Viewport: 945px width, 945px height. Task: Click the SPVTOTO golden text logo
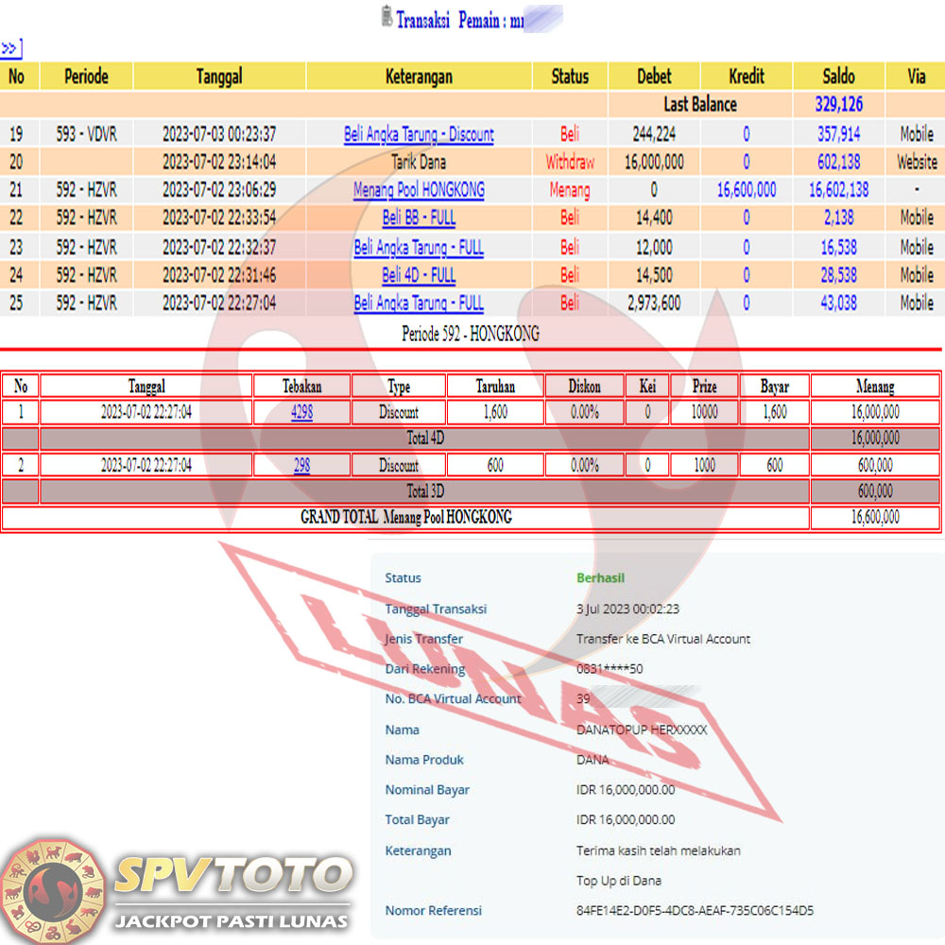pos(232,876)
